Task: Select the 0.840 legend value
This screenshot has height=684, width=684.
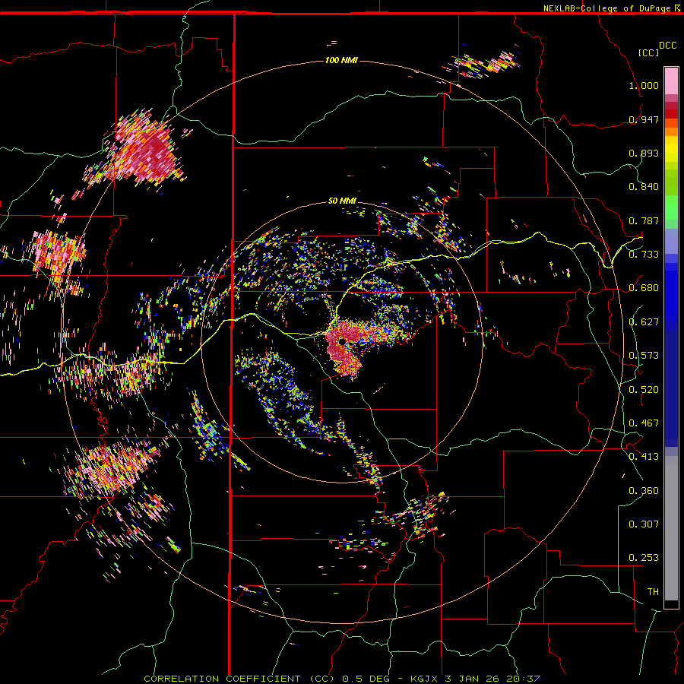Action: coord(644,187)
